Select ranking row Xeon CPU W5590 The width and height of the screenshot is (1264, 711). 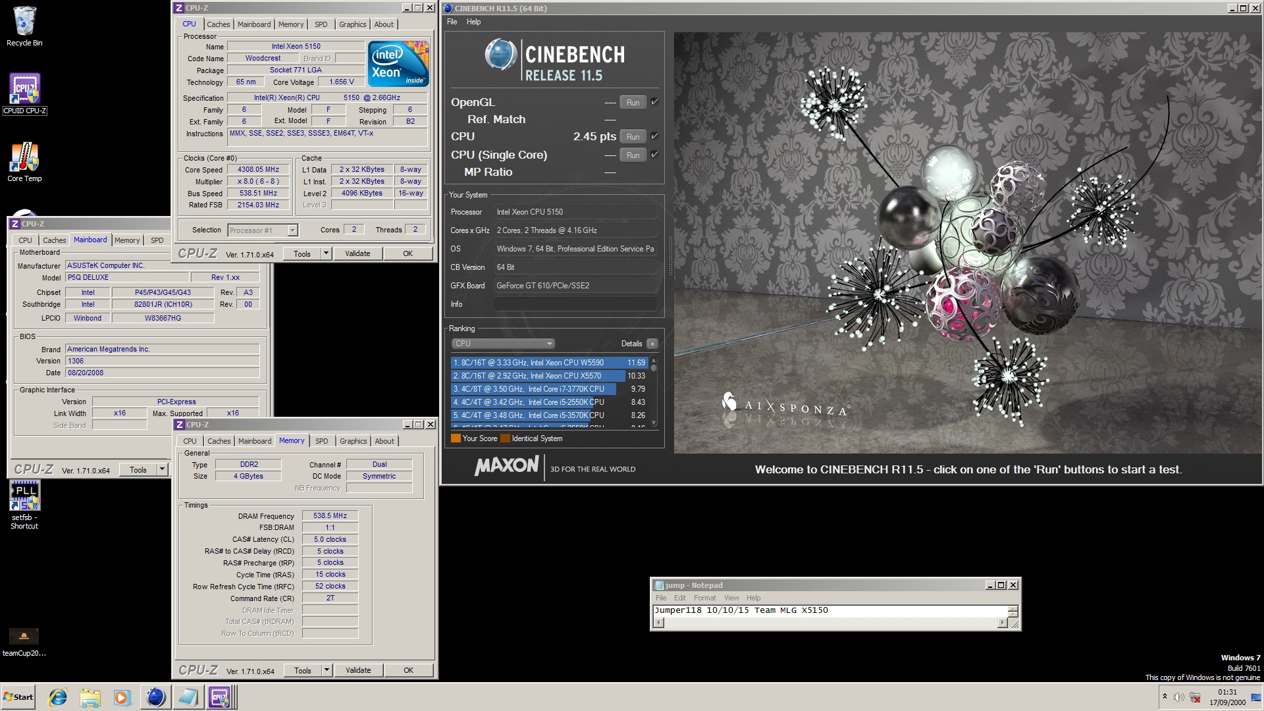coord(549,363)
